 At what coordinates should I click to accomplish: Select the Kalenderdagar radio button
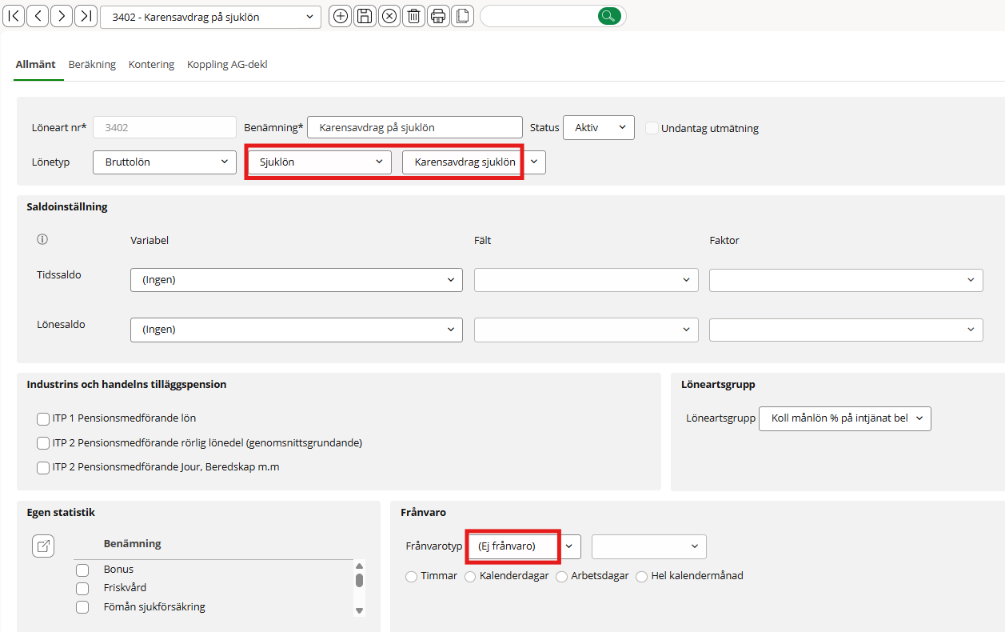tap(470, 576)
